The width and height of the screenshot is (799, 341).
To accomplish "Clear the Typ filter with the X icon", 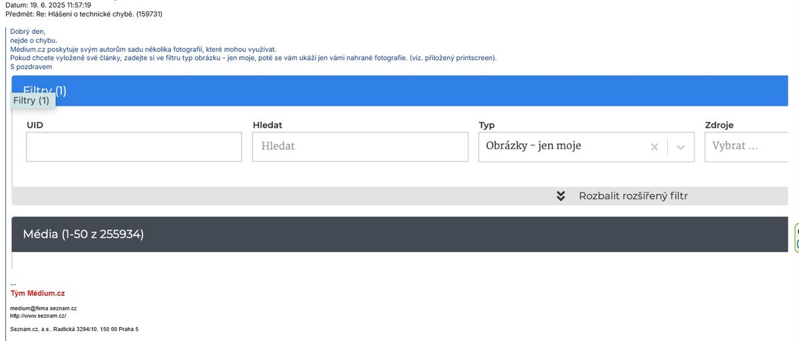I will (654, 147).
